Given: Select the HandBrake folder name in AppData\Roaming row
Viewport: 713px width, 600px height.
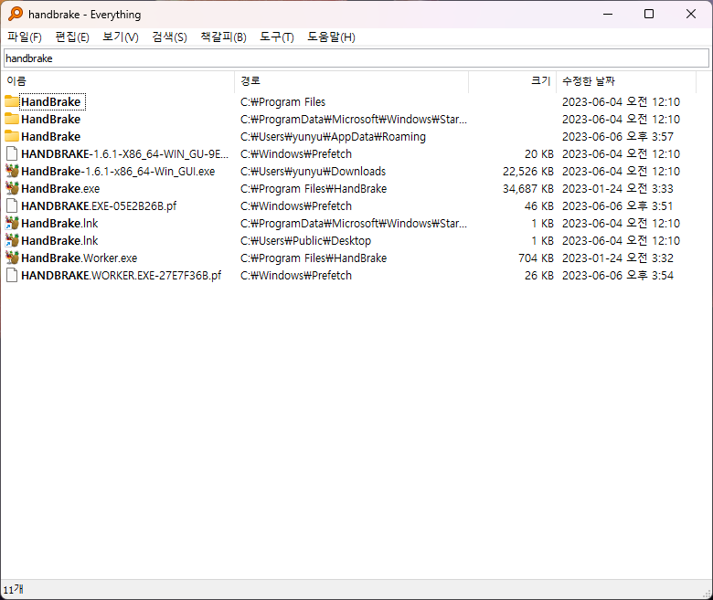Looking at the screenshot, I should click(x=51, y=136).
